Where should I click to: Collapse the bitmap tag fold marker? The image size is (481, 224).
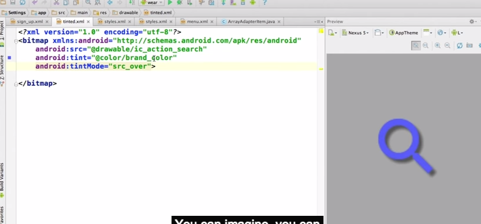(x=16, y=41)
